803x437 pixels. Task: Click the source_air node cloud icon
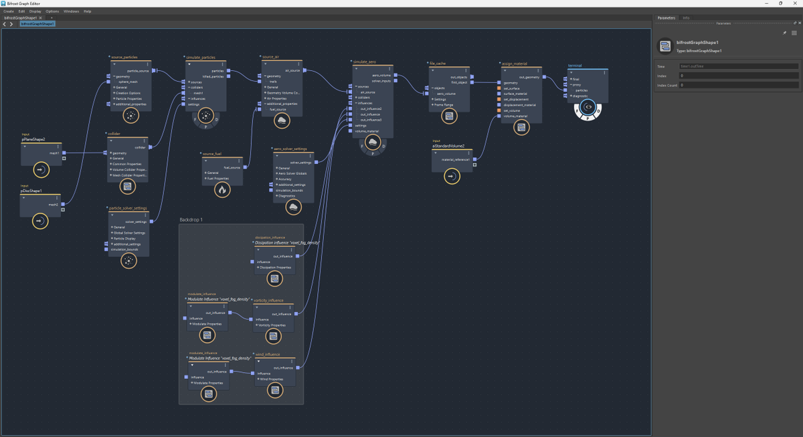pyautogui.click(x=282, y=120)
